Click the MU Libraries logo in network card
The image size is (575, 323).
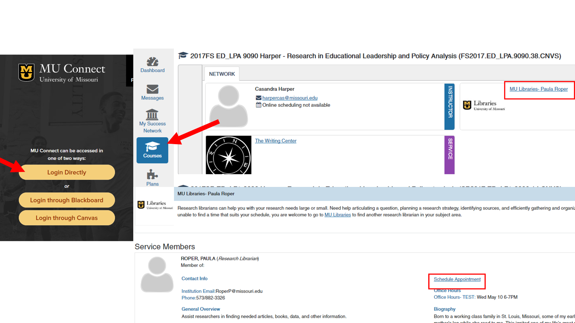(x=484, y=105)
